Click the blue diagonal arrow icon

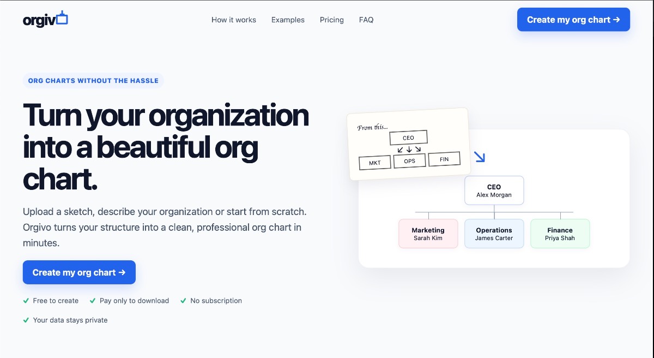479,157
